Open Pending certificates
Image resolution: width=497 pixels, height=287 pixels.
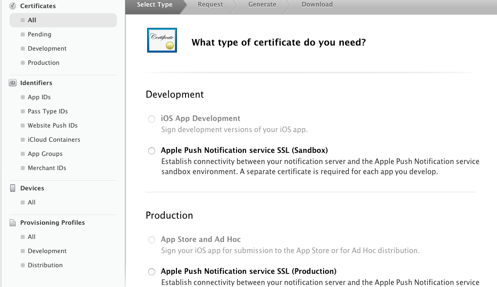(x=39, y=34)
